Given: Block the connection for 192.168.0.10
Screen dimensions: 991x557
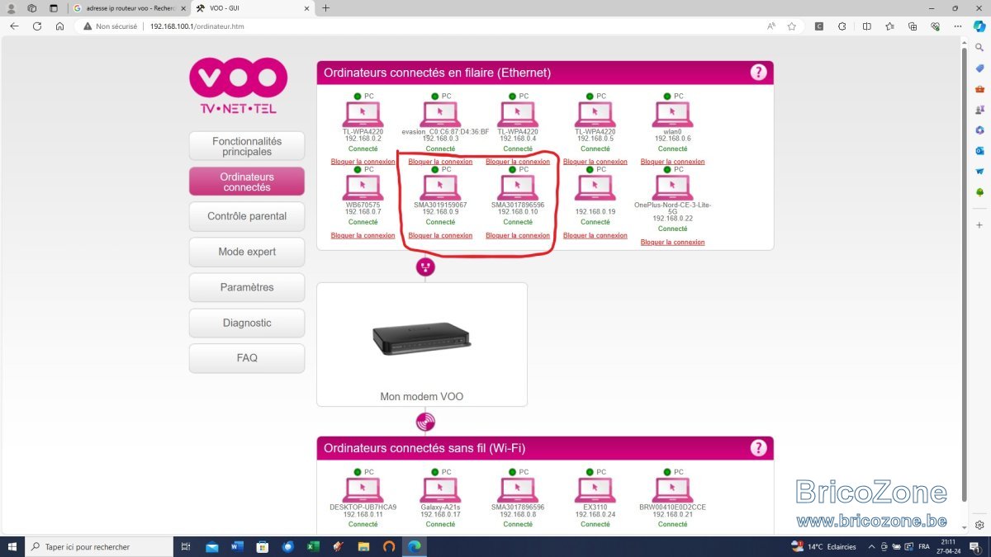Looking at the screenshot, I should (518, 235).
